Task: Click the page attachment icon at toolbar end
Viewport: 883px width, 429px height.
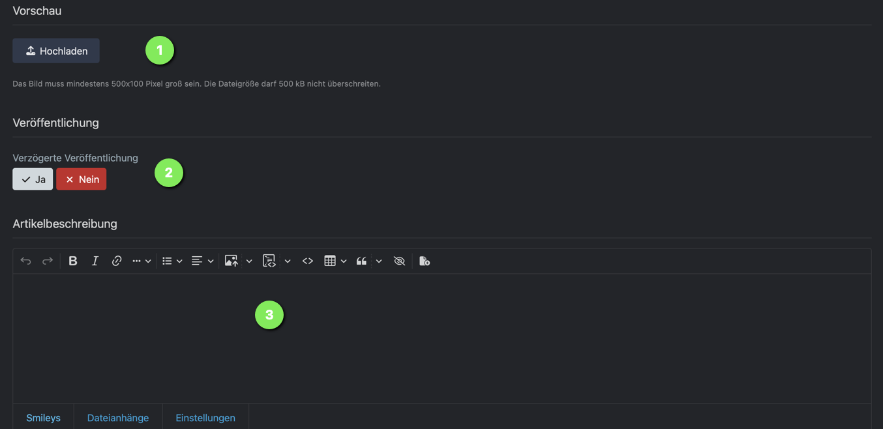Action: pos(425,261)
